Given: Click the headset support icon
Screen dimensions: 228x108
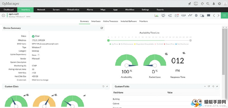Looking at the screenshot, I should [202, 4].
